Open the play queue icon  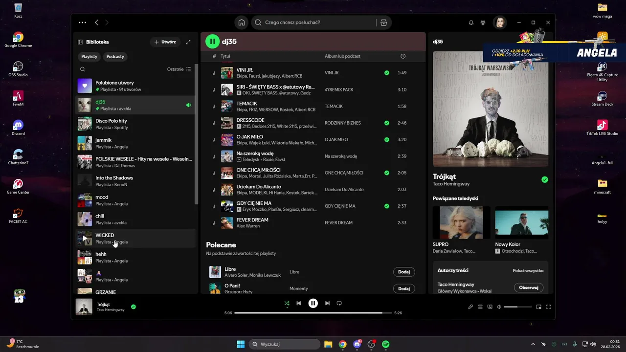pos(480,307)
